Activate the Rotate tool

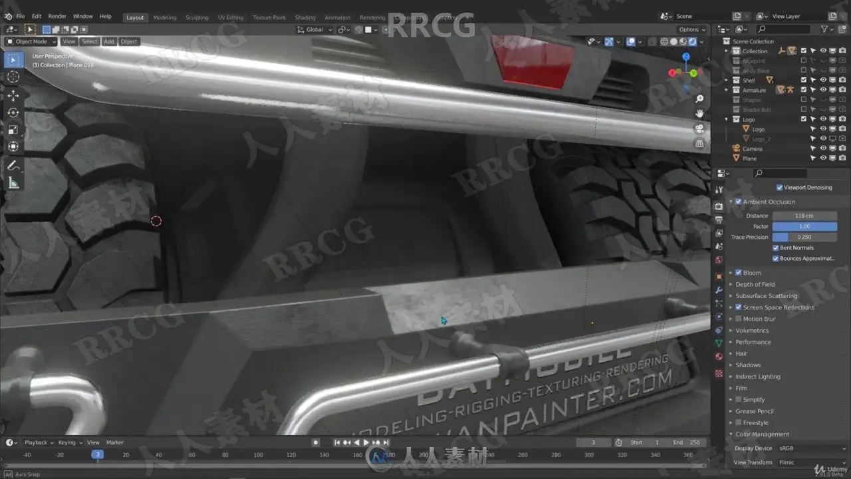13,112
